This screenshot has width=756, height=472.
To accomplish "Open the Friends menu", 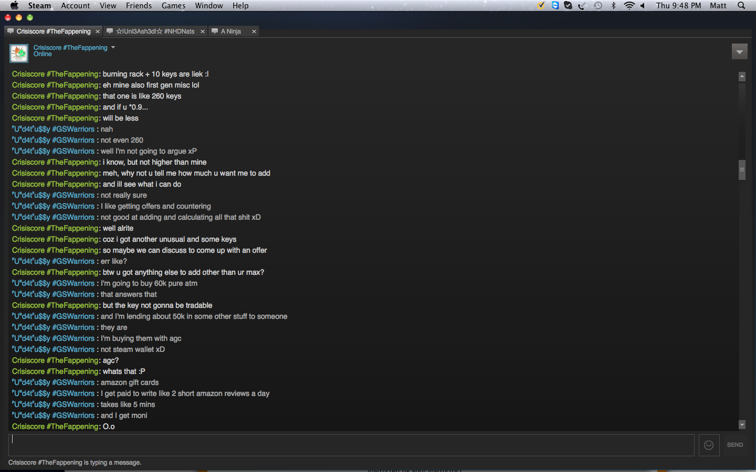I will (x=139, y=5).
